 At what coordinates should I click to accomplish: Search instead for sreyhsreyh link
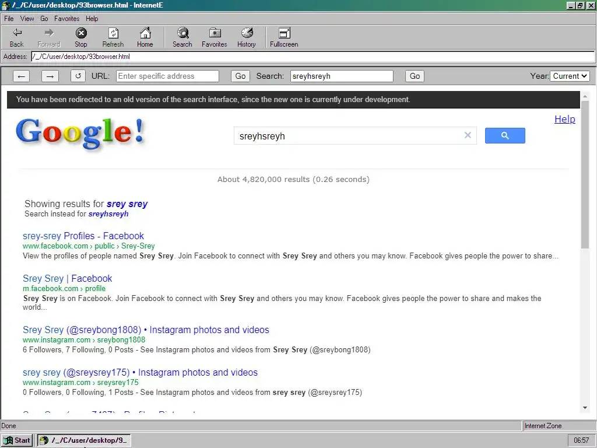[108, 213]
